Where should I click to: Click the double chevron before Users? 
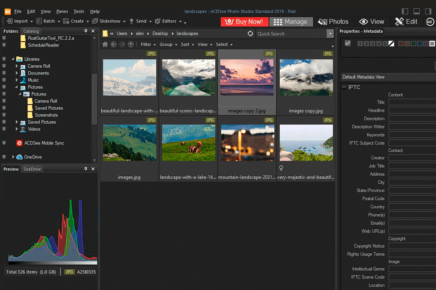click(112, 34)
